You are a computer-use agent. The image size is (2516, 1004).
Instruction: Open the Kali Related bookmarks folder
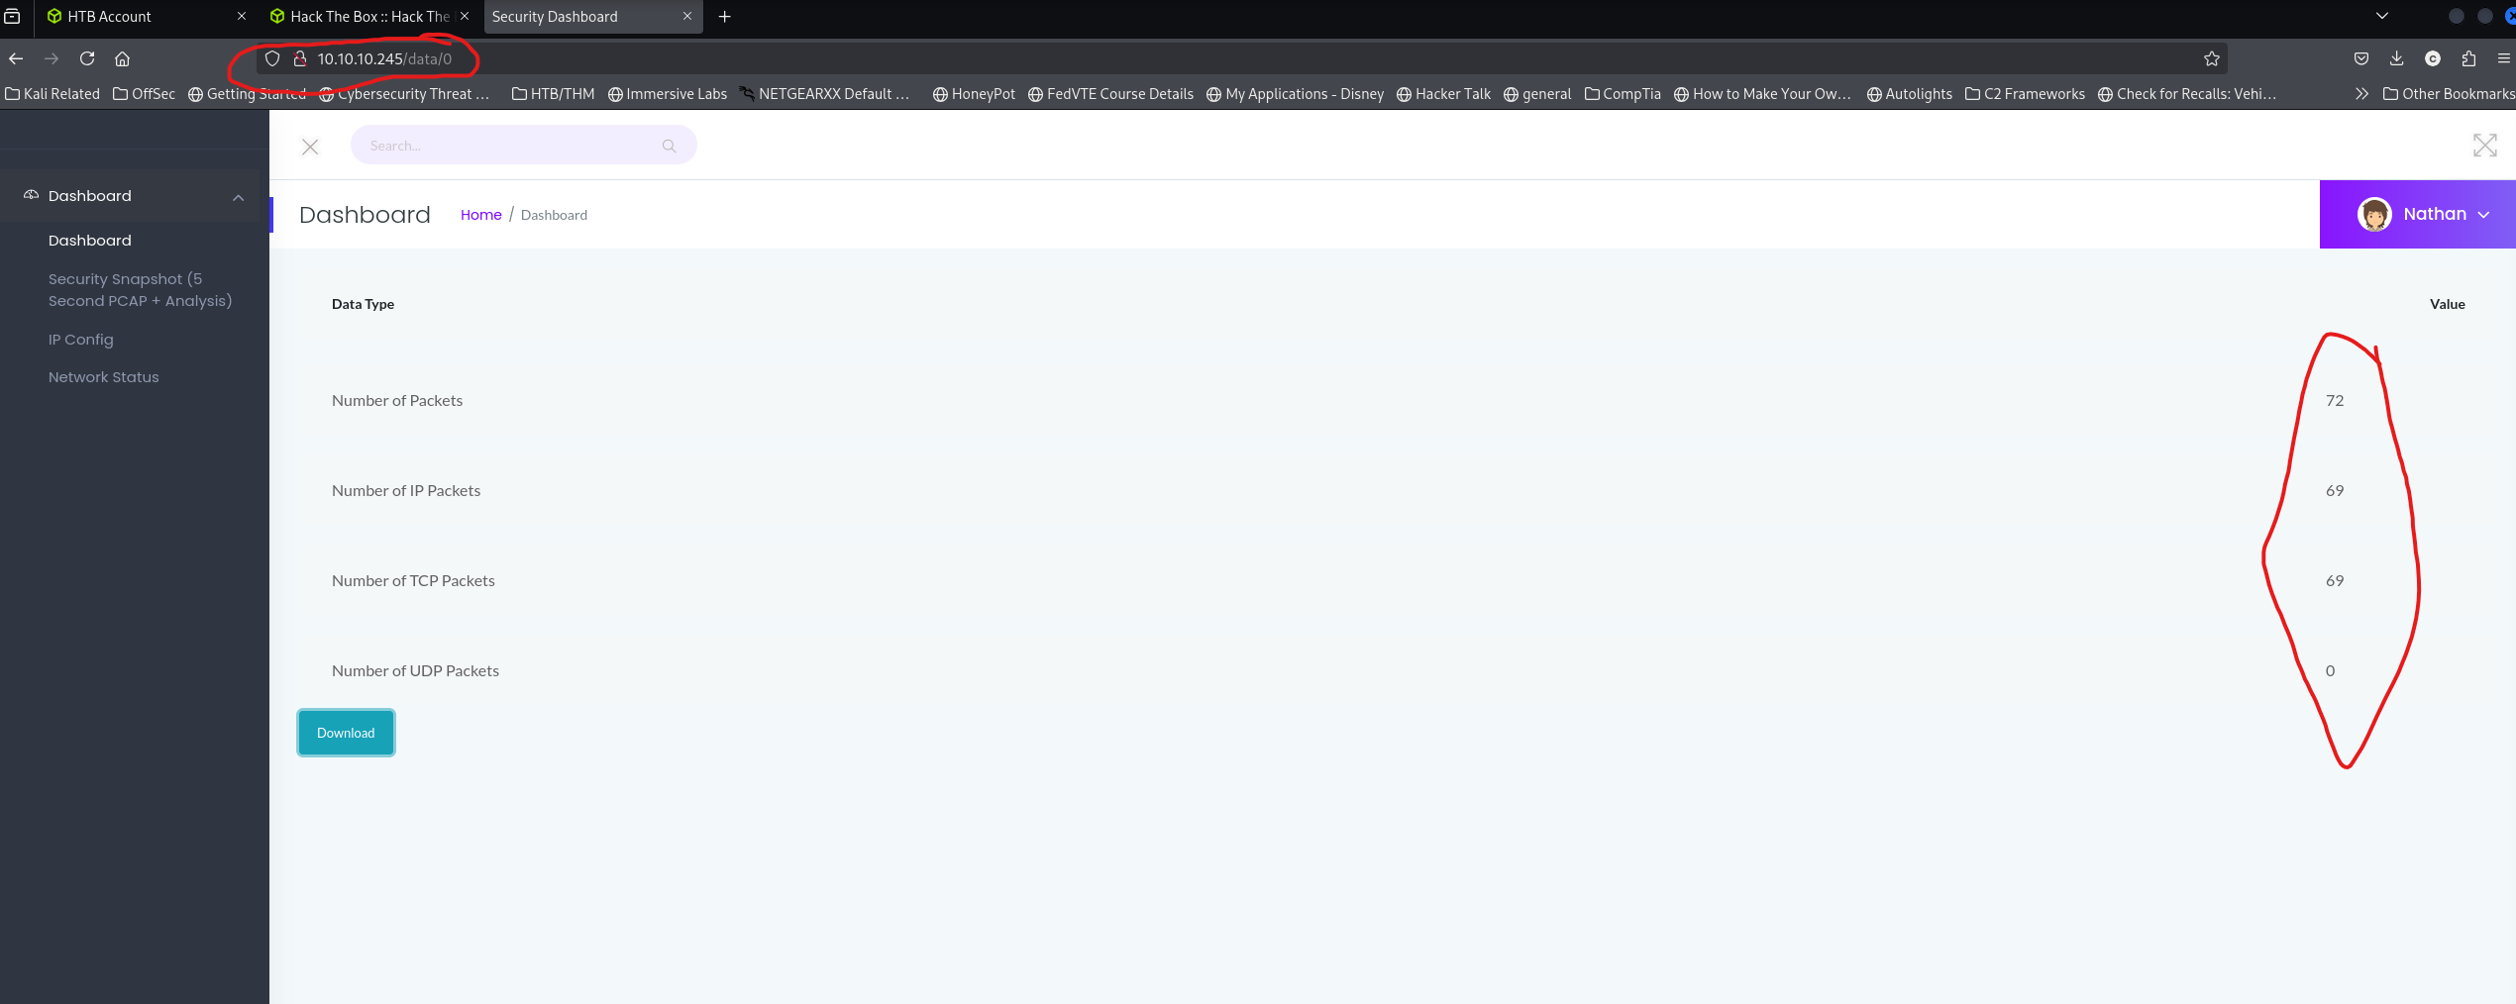(x=52, y=94)
